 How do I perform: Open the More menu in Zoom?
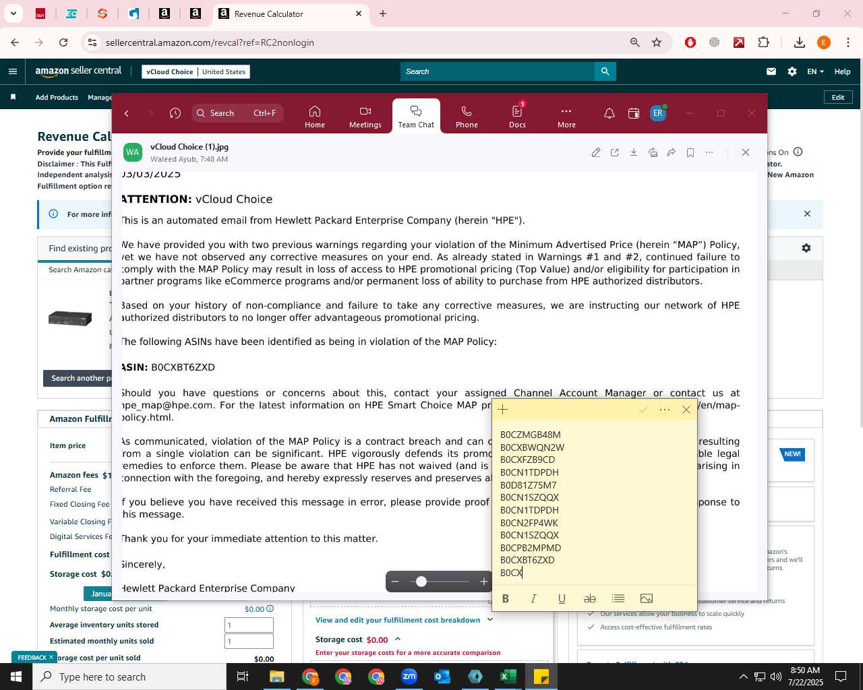[566, 116]
